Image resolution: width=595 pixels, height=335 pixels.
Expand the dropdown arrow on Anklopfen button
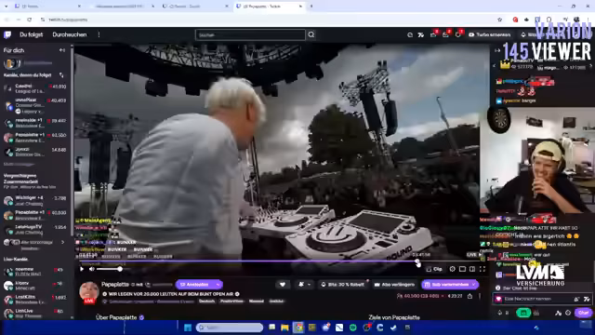point(218,285)
